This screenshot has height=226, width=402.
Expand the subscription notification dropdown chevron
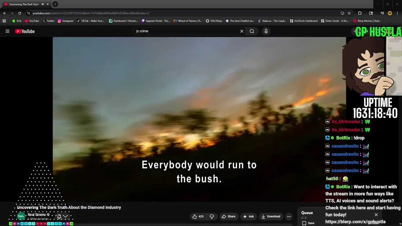point(66,216)
